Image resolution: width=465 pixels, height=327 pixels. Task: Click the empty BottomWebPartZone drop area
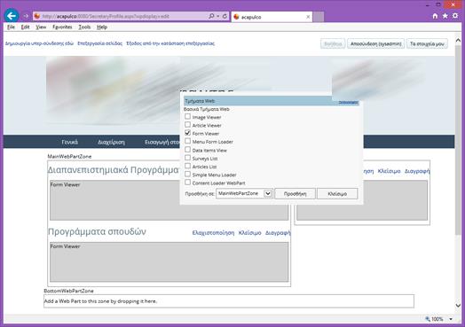coord(229,301)
